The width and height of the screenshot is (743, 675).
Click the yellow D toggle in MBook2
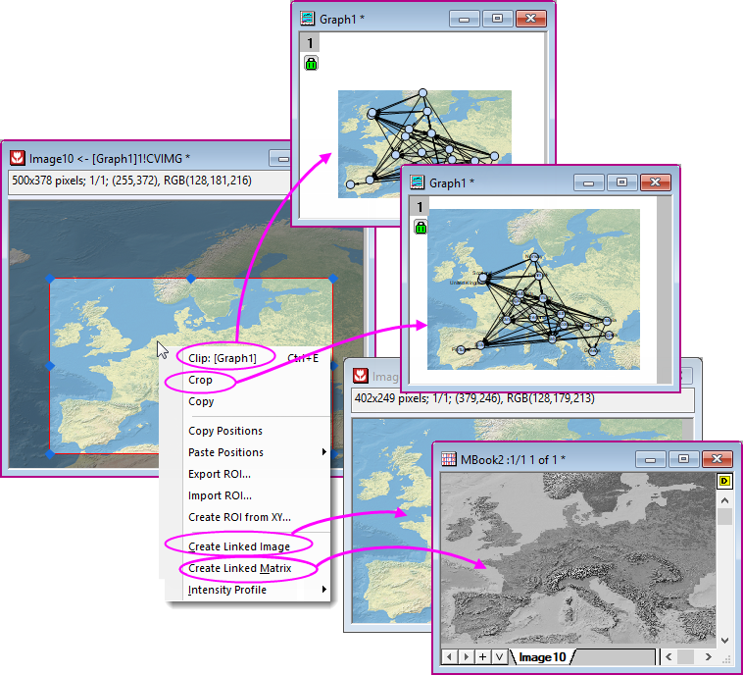(x=724, y=481)
